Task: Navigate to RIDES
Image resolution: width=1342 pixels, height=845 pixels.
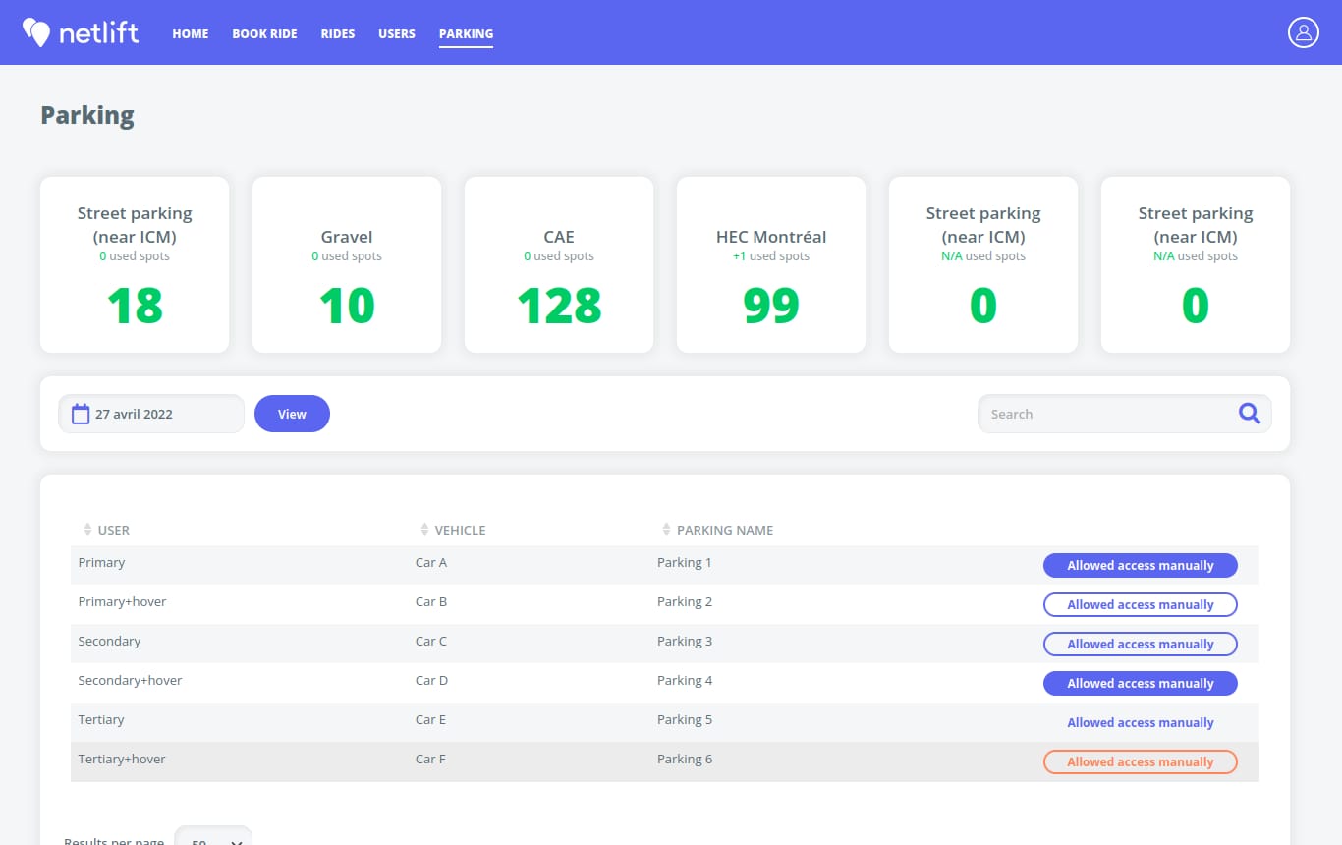Action: [x=338, y=33]
